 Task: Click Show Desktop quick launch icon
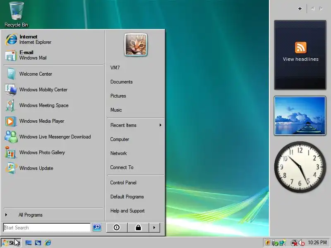[29, 243]
